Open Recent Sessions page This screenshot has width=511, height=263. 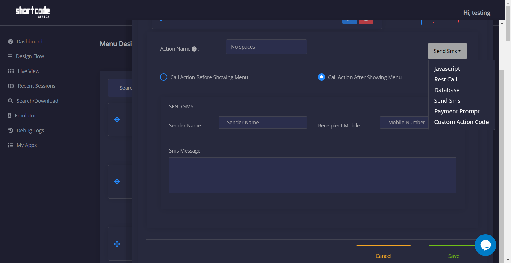coord(37,86)
